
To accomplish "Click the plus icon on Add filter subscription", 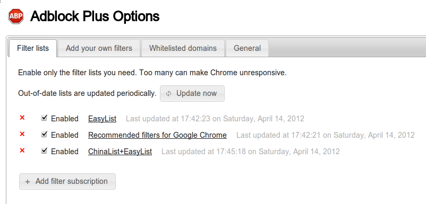I will (28, 182).
